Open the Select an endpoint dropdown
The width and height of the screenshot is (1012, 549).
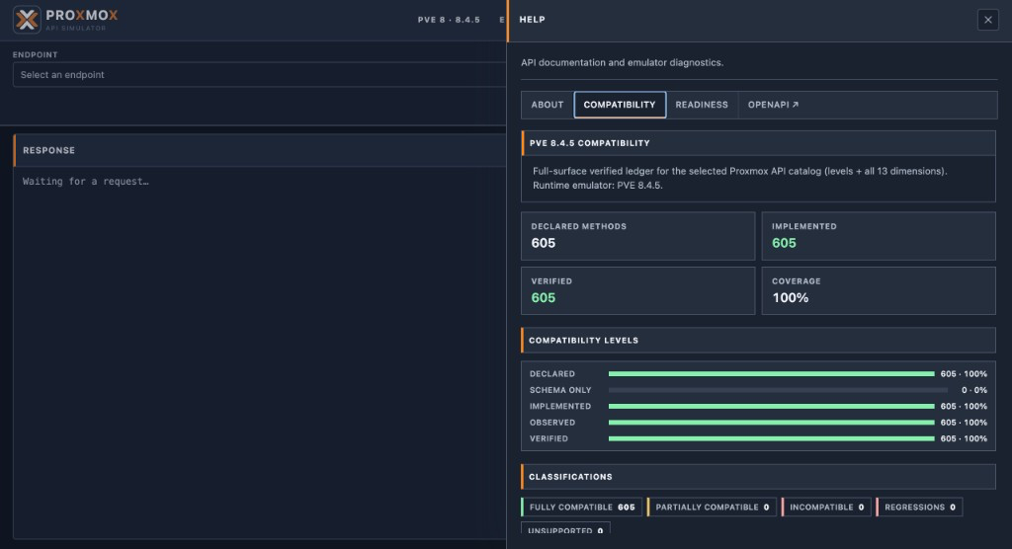point(260,75)
